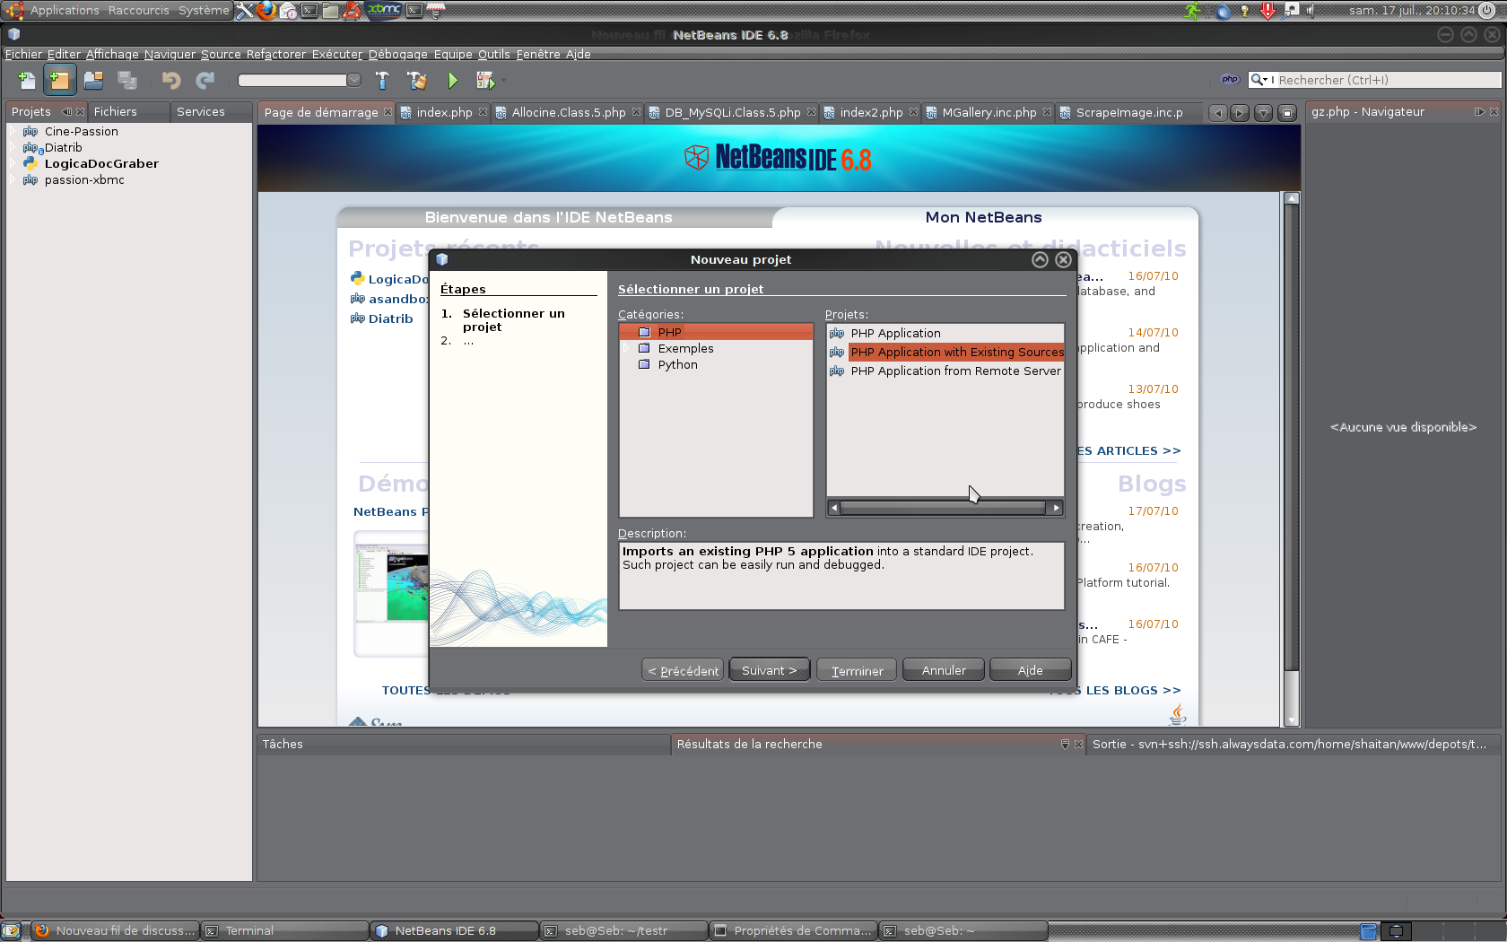1507x942 pixels.
Task: Click the PHP logo icon beside search box
Action: [x=1230, y=80]
